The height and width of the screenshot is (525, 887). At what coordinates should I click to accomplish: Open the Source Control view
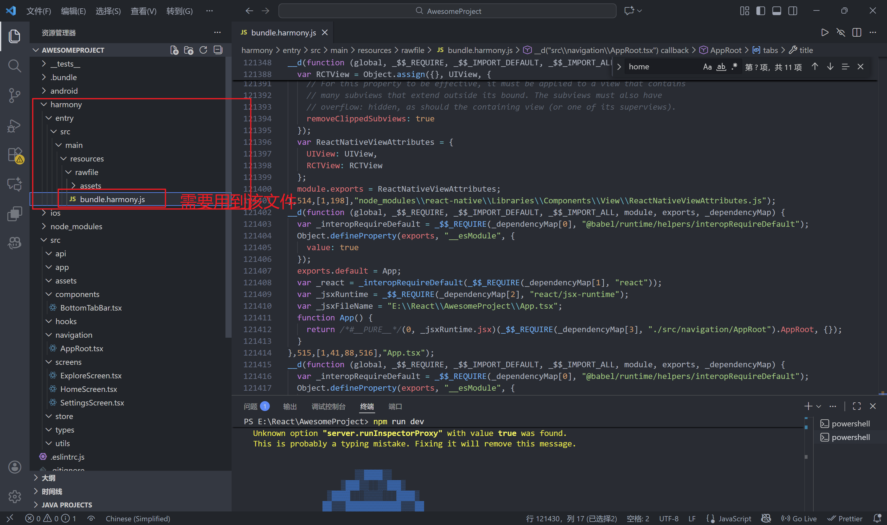(14, 96)
